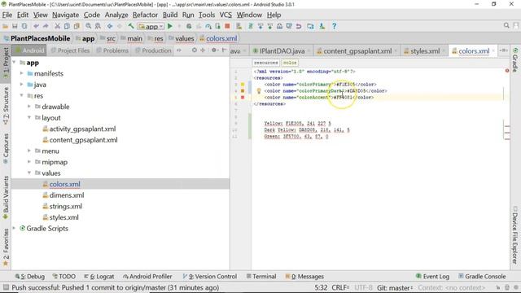Click the red error indicator in editor corner
The width and height of the screenshot is (521, 293).
[x=507, y=71]
